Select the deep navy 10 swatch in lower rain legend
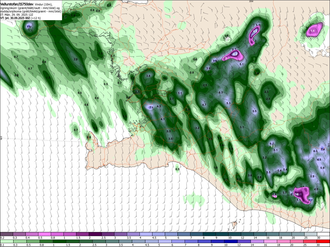The width and height of the screenshot is (330, 247). (x=231, y=241)
